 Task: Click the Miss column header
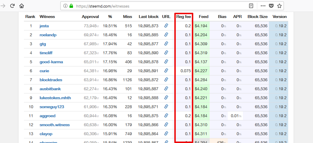coord(128,17)
